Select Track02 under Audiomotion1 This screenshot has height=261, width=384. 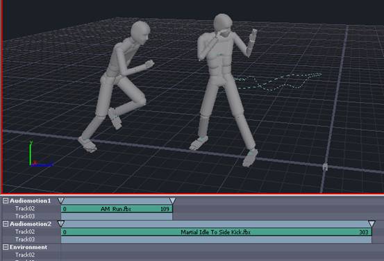[25, 209]
